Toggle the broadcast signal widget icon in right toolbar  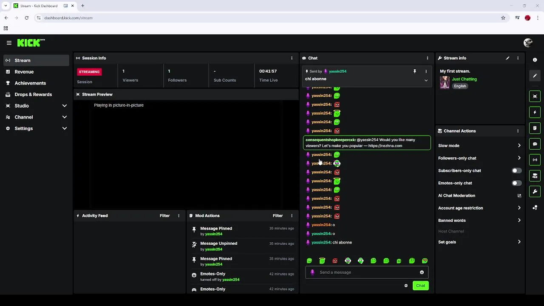pos(535,160)
